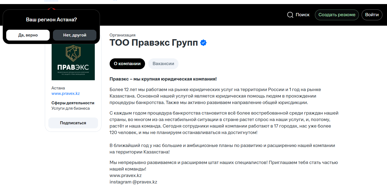Click the "Поиск" label in header

302,15
